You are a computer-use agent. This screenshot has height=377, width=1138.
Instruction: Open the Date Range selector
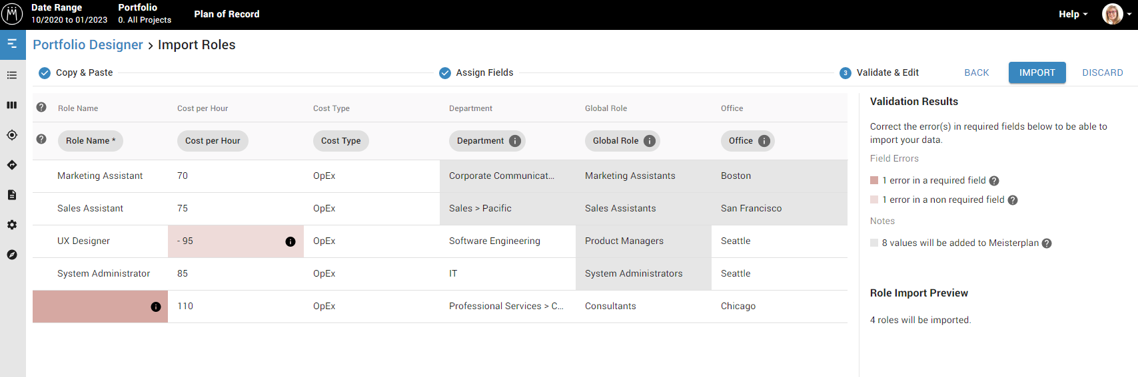[x=69, y=14]
